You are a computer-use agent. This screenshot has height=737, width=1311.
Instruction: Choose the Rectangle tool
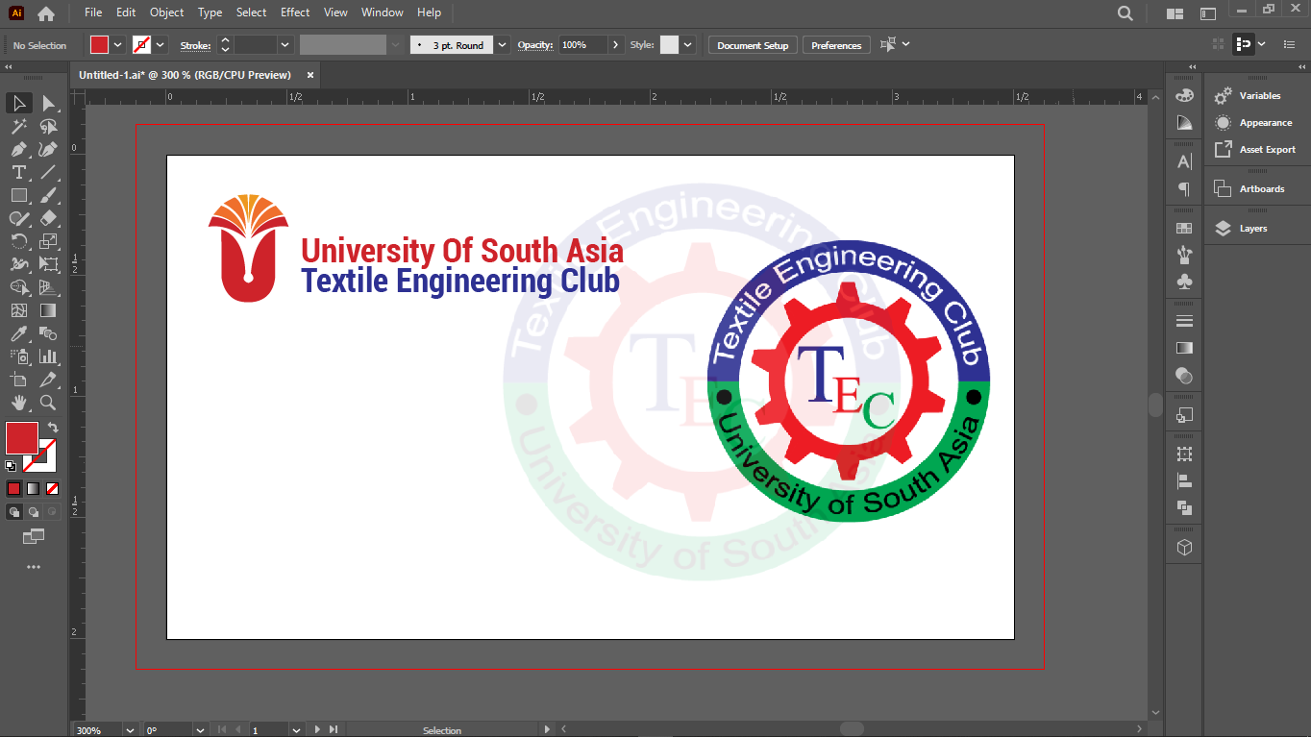(18, 195)
